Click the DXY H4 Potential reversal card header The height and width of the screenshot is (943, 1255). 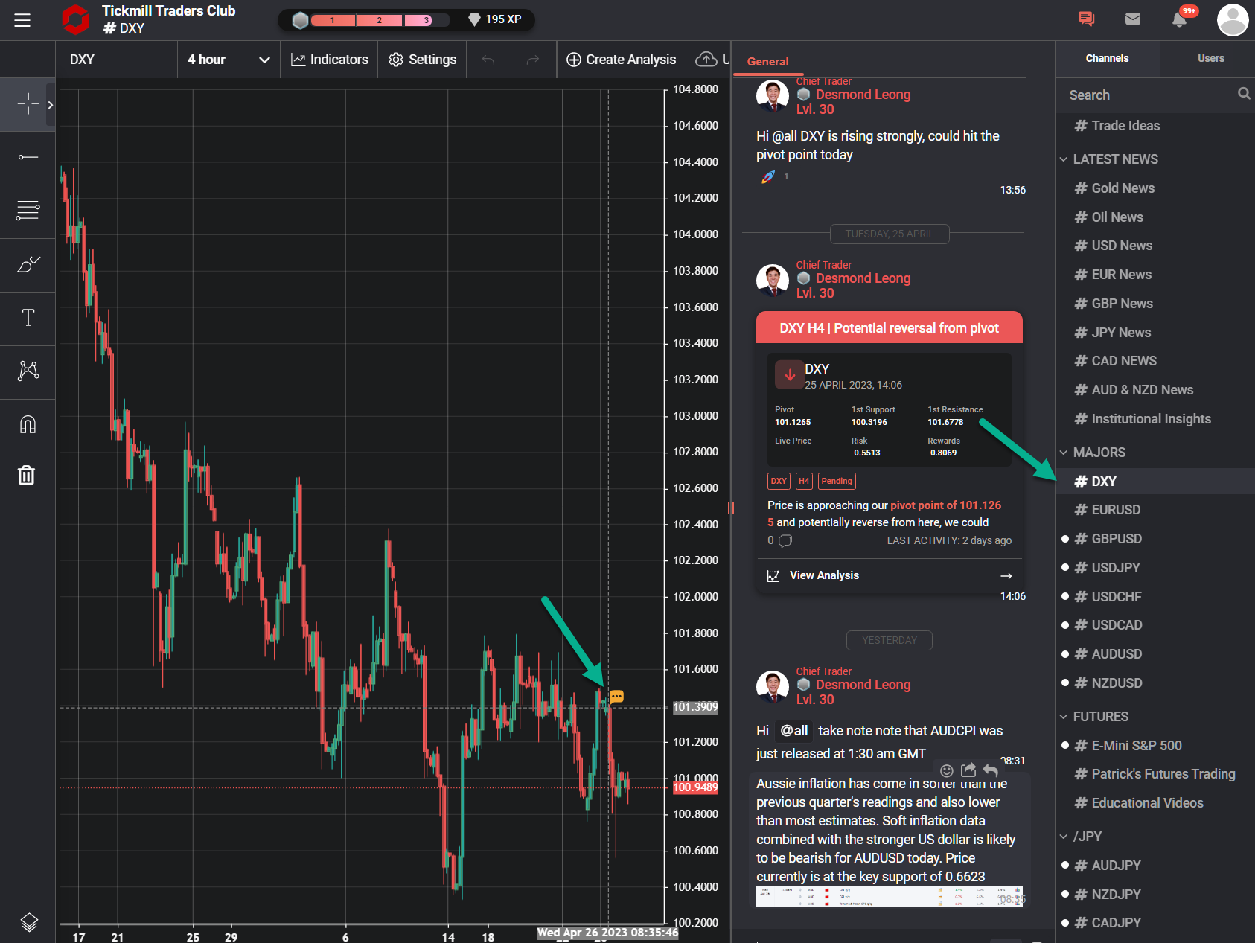890,327
